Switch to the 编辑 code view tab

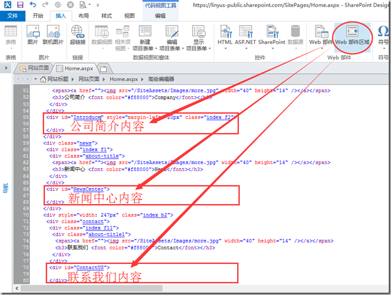coord(161,16)
